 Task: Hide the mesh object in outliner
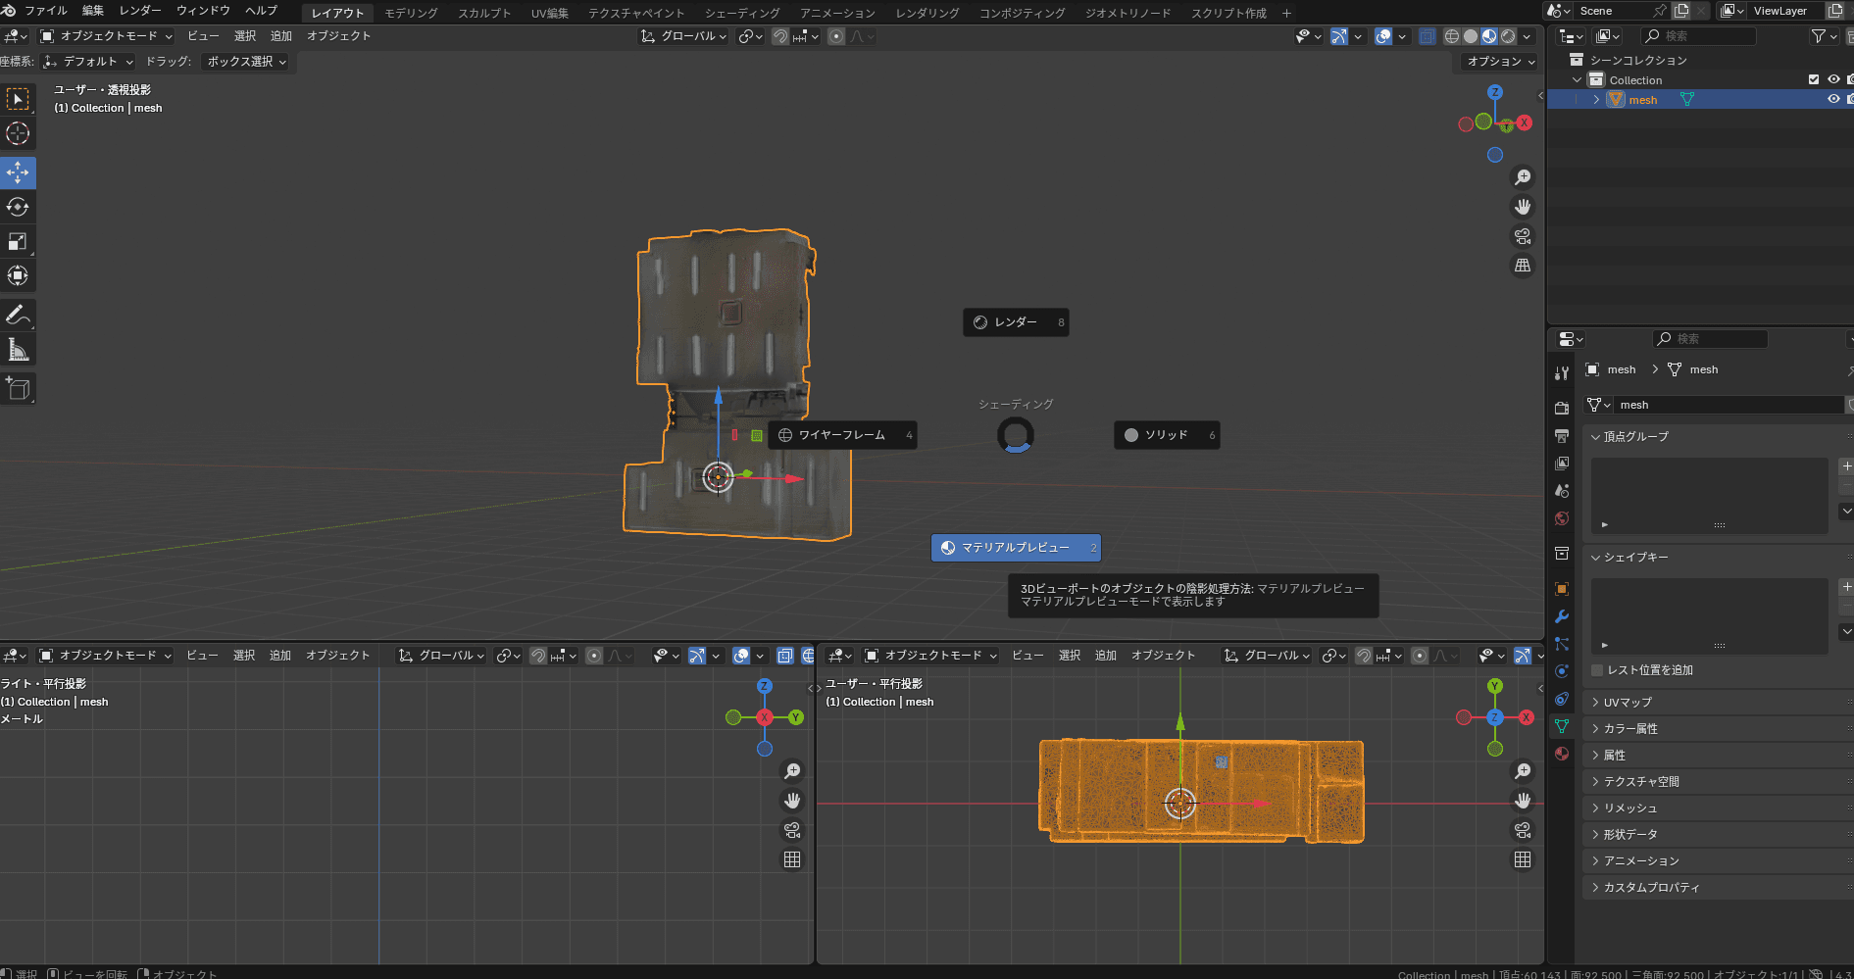(x=1832, y=99)
